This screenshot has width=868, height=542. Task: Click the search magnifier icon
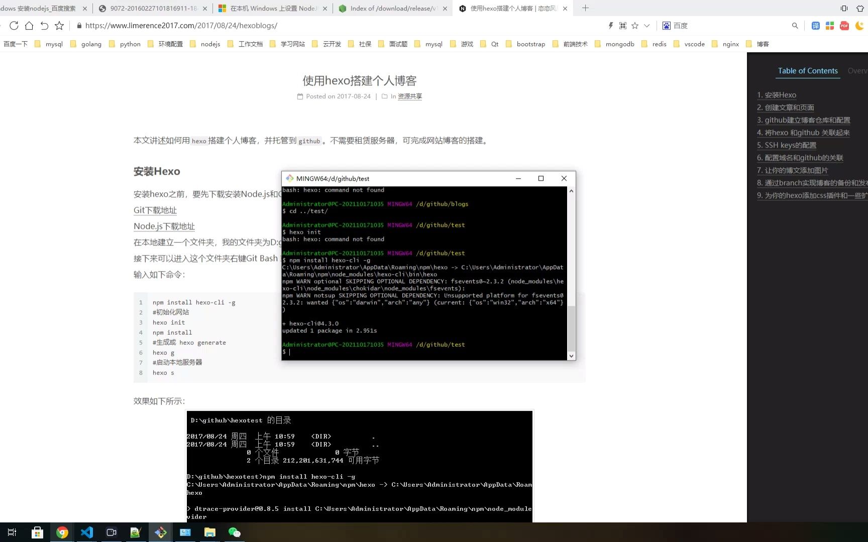pyautogui.click(x=795, y=26)
